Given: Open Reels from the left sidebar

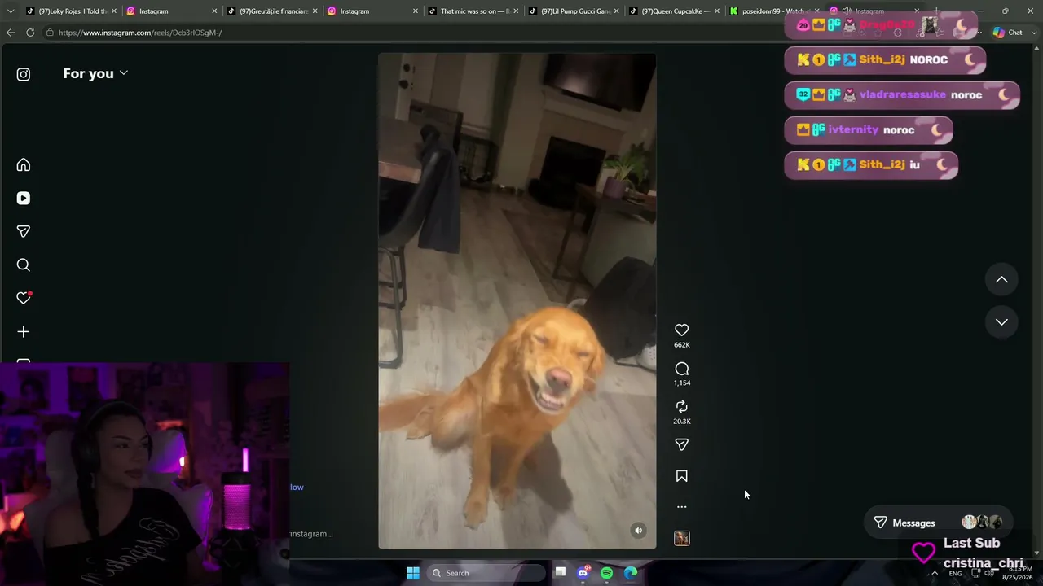Looking at the screenshot, I should 24,199.
